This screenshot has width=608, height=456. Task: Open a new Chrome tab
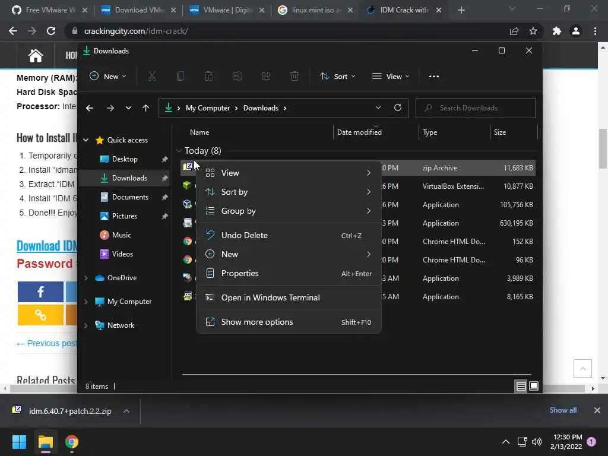pyautogui.click(x=461, y=10)
